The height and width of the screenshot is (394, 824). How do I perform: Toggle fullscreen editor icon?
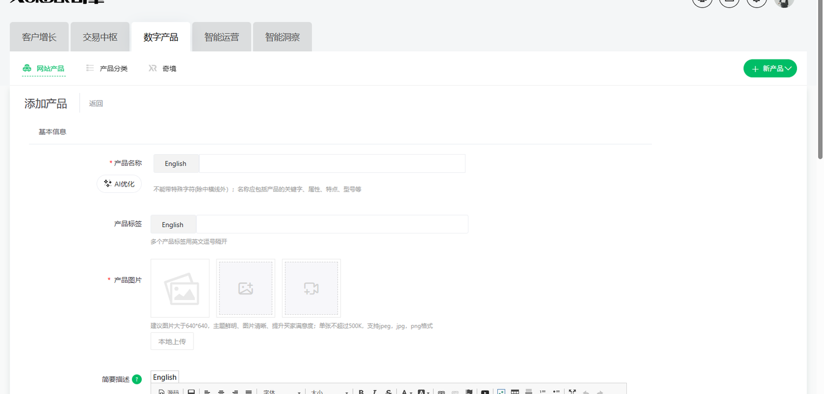(572, 391)
